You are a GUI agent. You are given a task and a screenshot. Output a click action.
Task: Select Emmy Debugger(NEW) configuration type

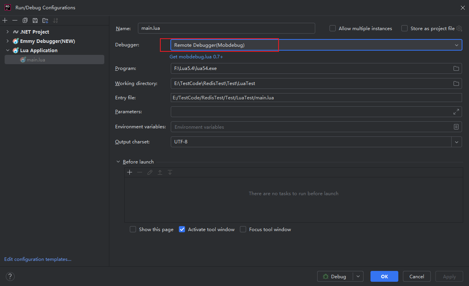click(x=48, y=41)
